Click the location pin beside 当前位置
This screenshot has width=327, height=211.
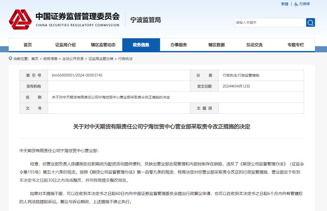(x=10, y=58)
